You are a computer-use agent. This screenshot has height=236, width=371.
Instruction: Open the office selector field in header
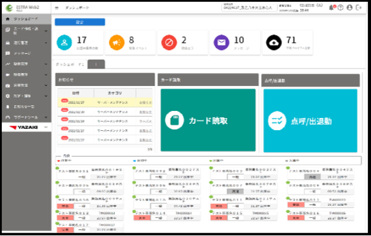click(x=249, y=8)
